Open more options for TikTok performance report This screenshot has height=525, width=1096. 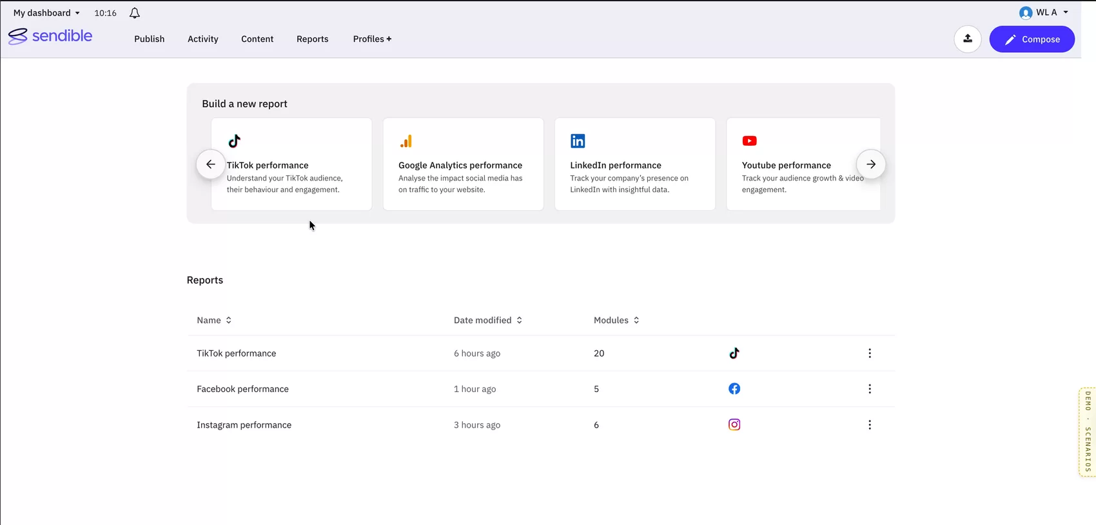(870, 353)
